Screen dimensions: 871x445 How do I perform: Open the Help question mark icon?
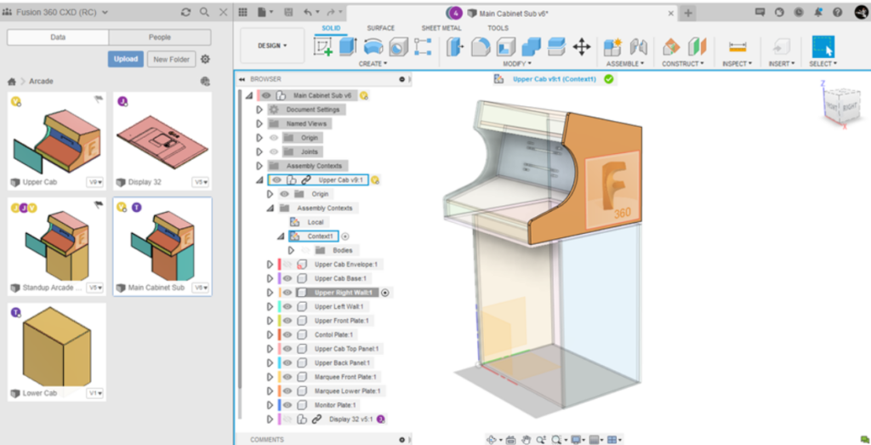point(838,12)
